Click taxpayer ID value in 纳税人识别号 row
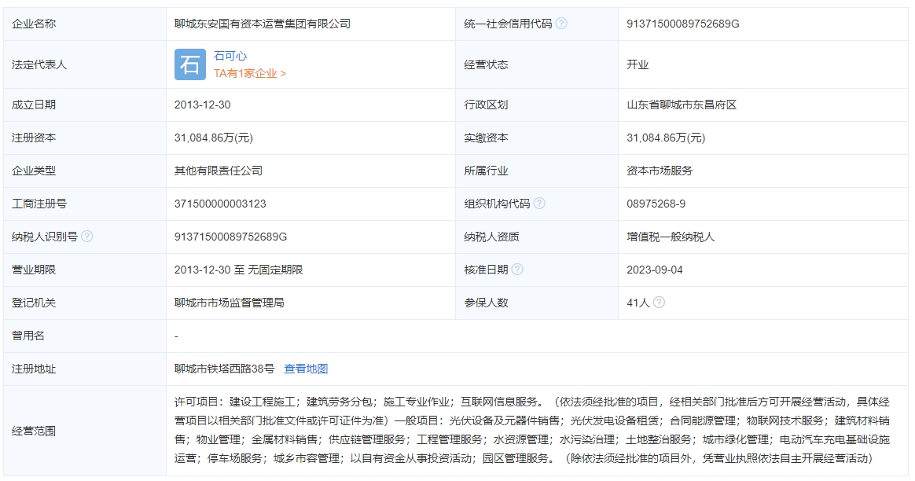This screenshot has height=481, width=915. (x=230, y=237)
